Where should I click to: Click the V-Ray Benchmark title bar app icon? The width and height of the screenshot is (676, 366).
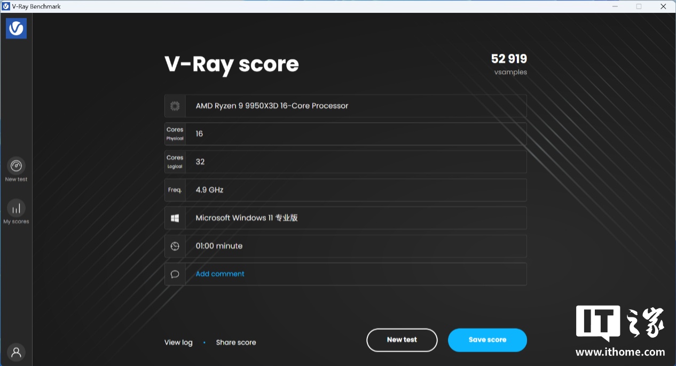click(x=6, y=6)
